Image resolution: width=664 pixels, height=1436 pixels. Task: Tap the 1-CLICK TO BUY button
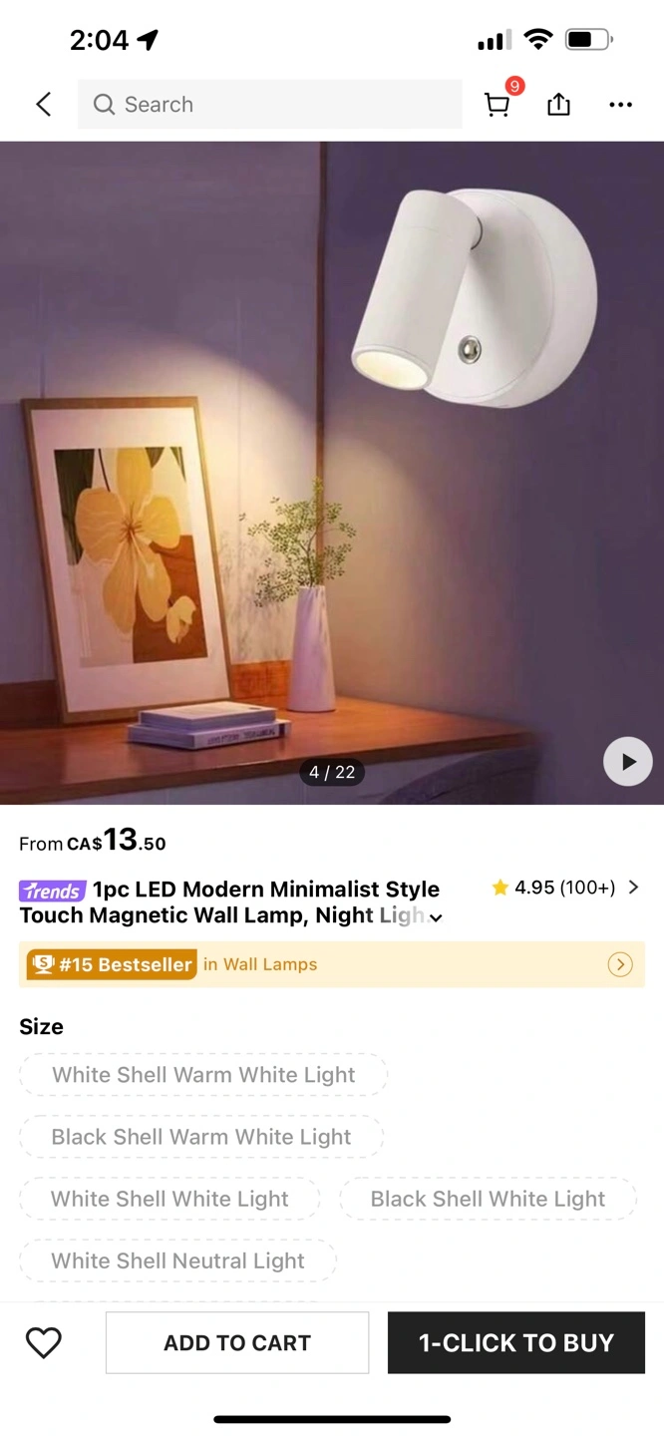click(x=516, y=1342)
